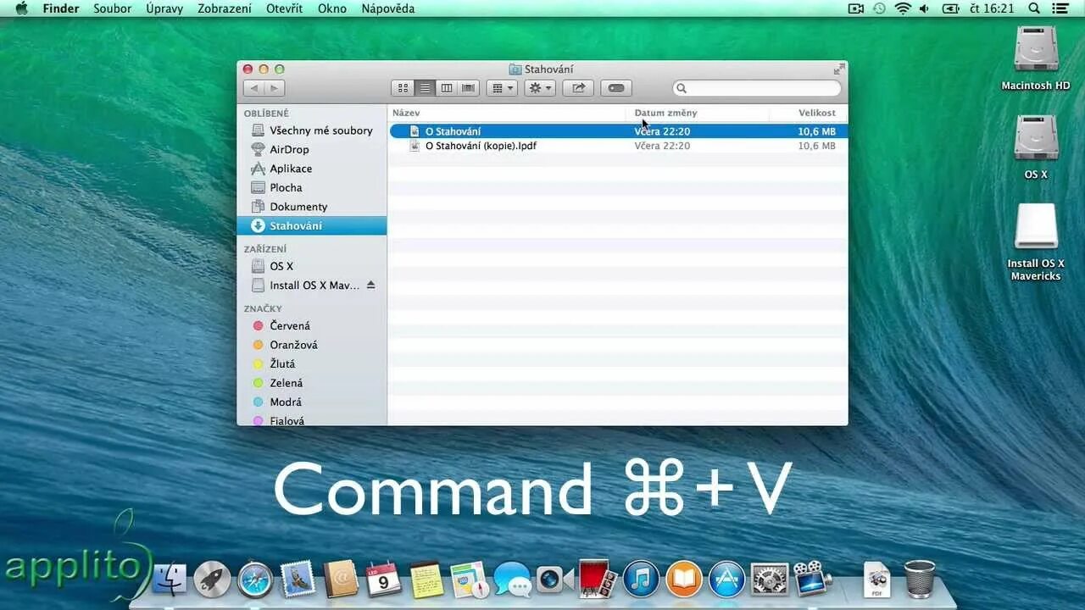This screenshot has height=610, width=1085.
Task: Switch Finder to Cover Flow view
Action: [469, 88]
